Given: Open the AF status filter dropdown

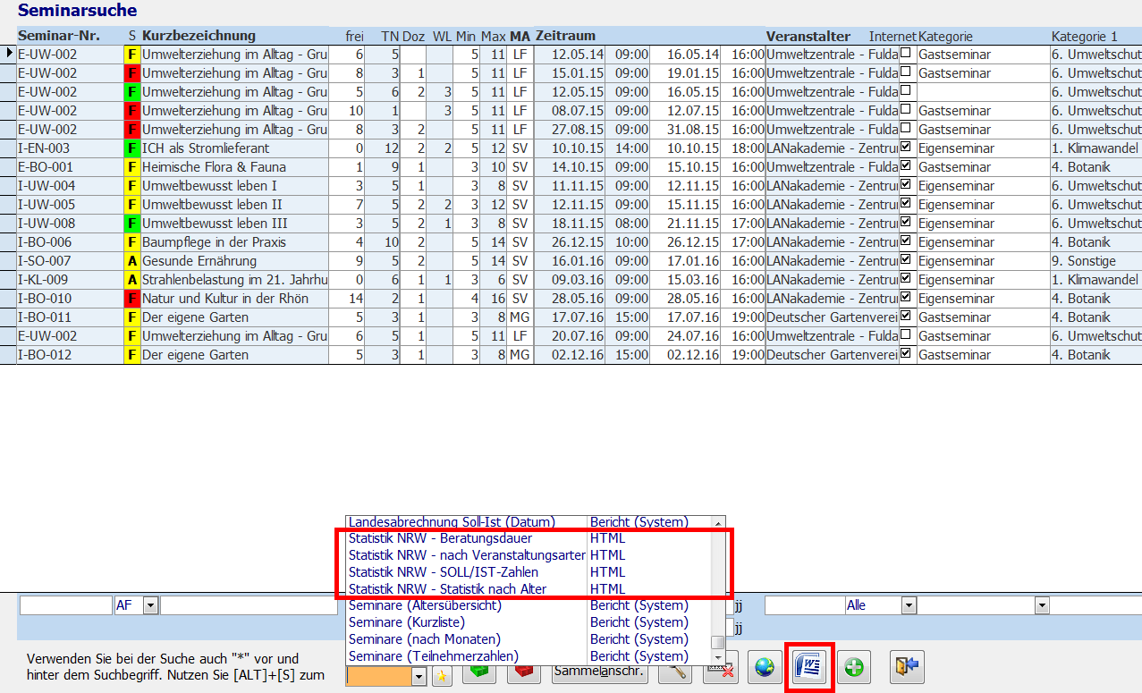Looking at the screenshot, I should (150, 606).
